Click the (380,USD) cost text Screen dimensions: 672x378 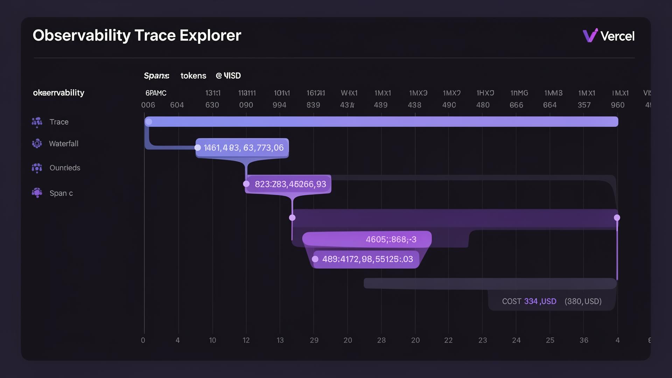(583, 301)
